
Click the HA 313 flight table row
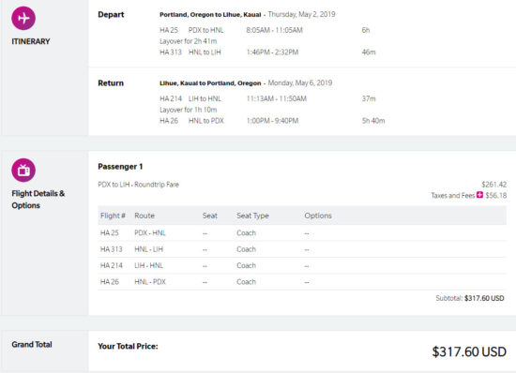point(302,249)
